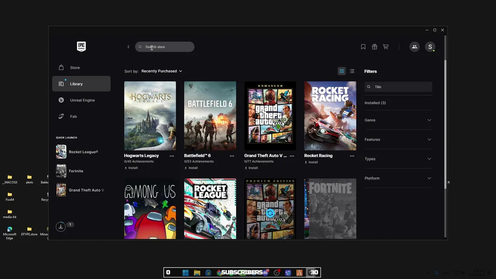Install Grand Theft Auto V Enhanced
496x279 pixels.
pos(251,168)
